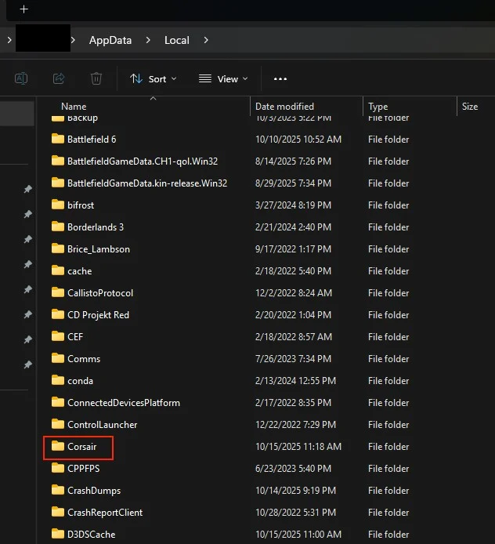Open the Sort dropdown menu
The image size is (495, 544).
pyautogui.click(x=154, y=78)
